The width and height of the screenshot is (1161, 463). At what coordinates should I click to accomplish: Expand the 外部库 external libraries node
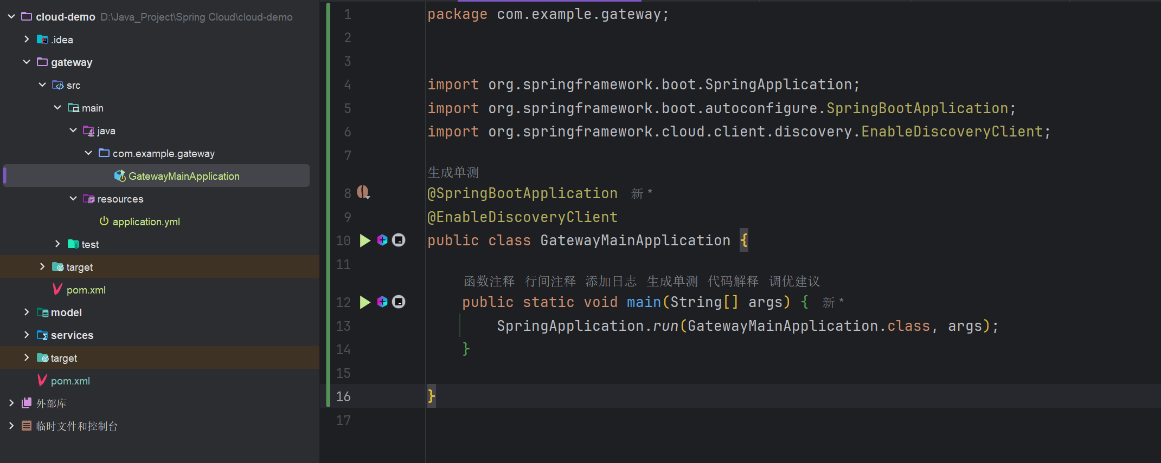(x=11, y=403)
